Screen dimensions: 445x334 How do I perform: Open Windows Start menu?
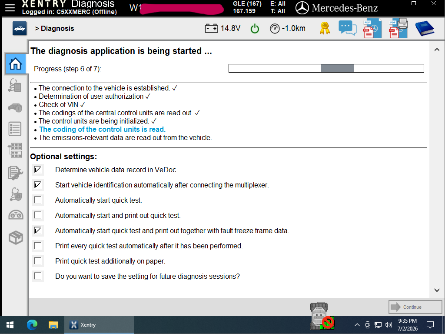coord(10,325)
